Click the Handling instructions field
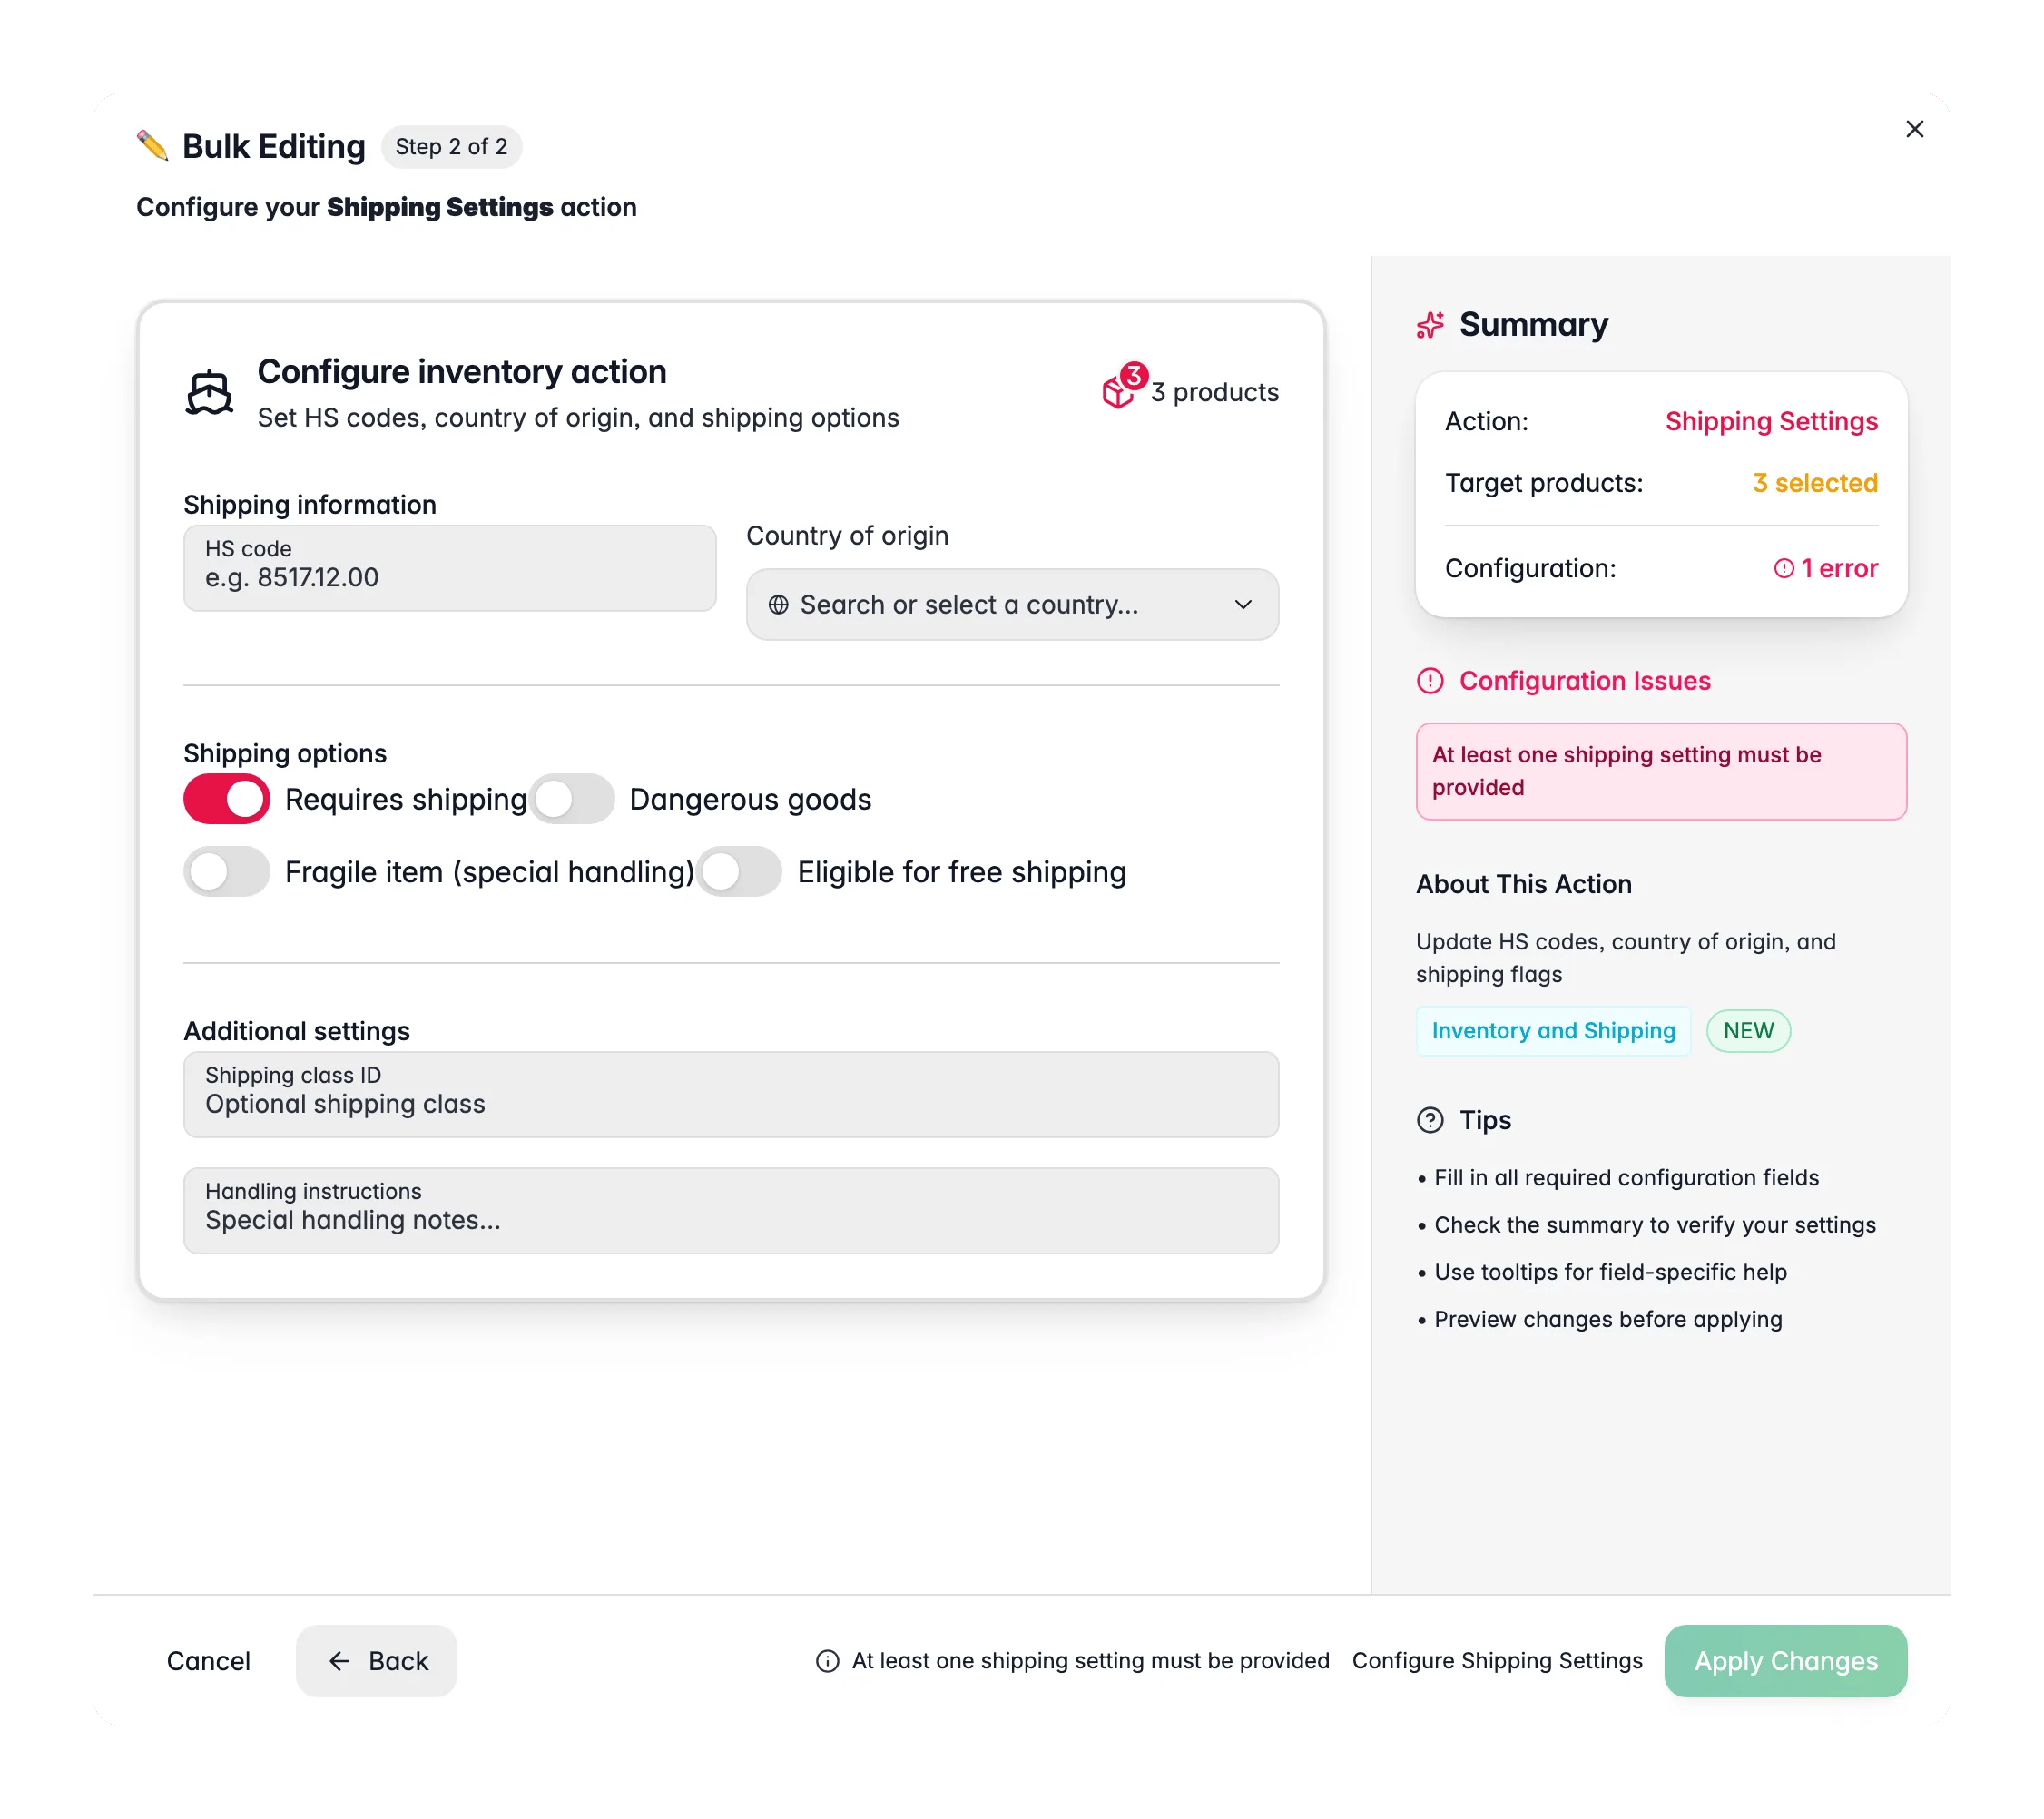Viewport: 2044px width, 1819px height. 731,1210
